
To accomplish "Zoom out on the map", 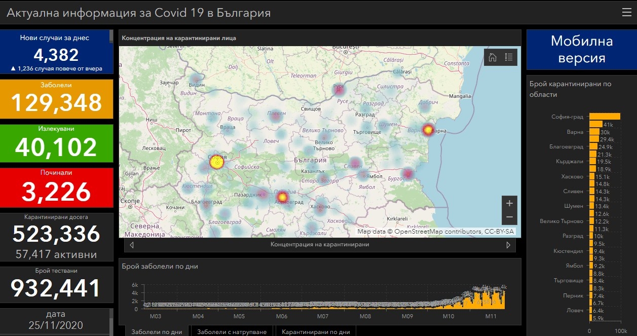I will click(x=509, y=217).
